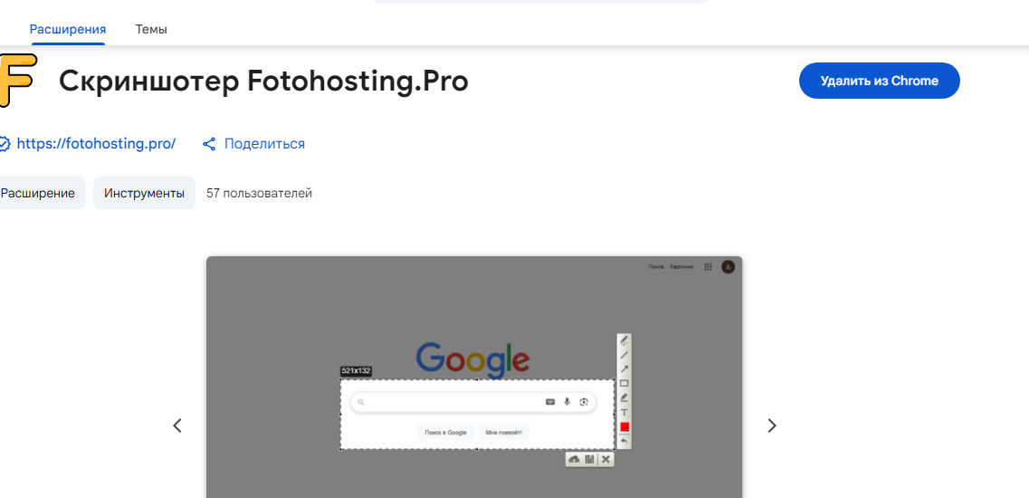Click the Google apps grid icon in preview

(x=708, y=267)
